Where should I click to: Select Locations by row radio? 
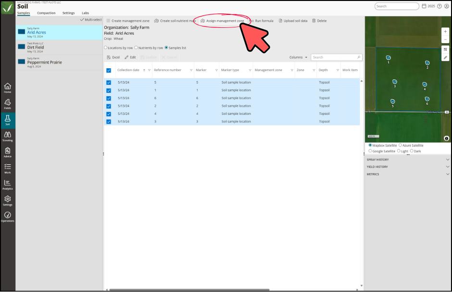pos(105,48)
